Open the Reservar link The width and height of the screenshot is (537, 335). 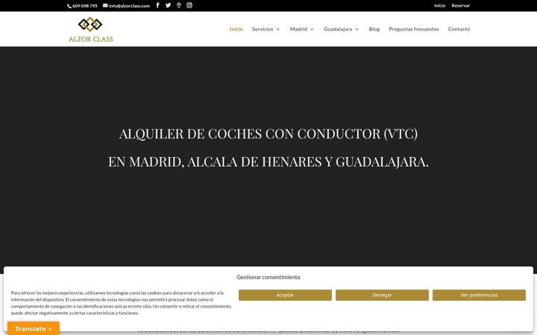461,5
